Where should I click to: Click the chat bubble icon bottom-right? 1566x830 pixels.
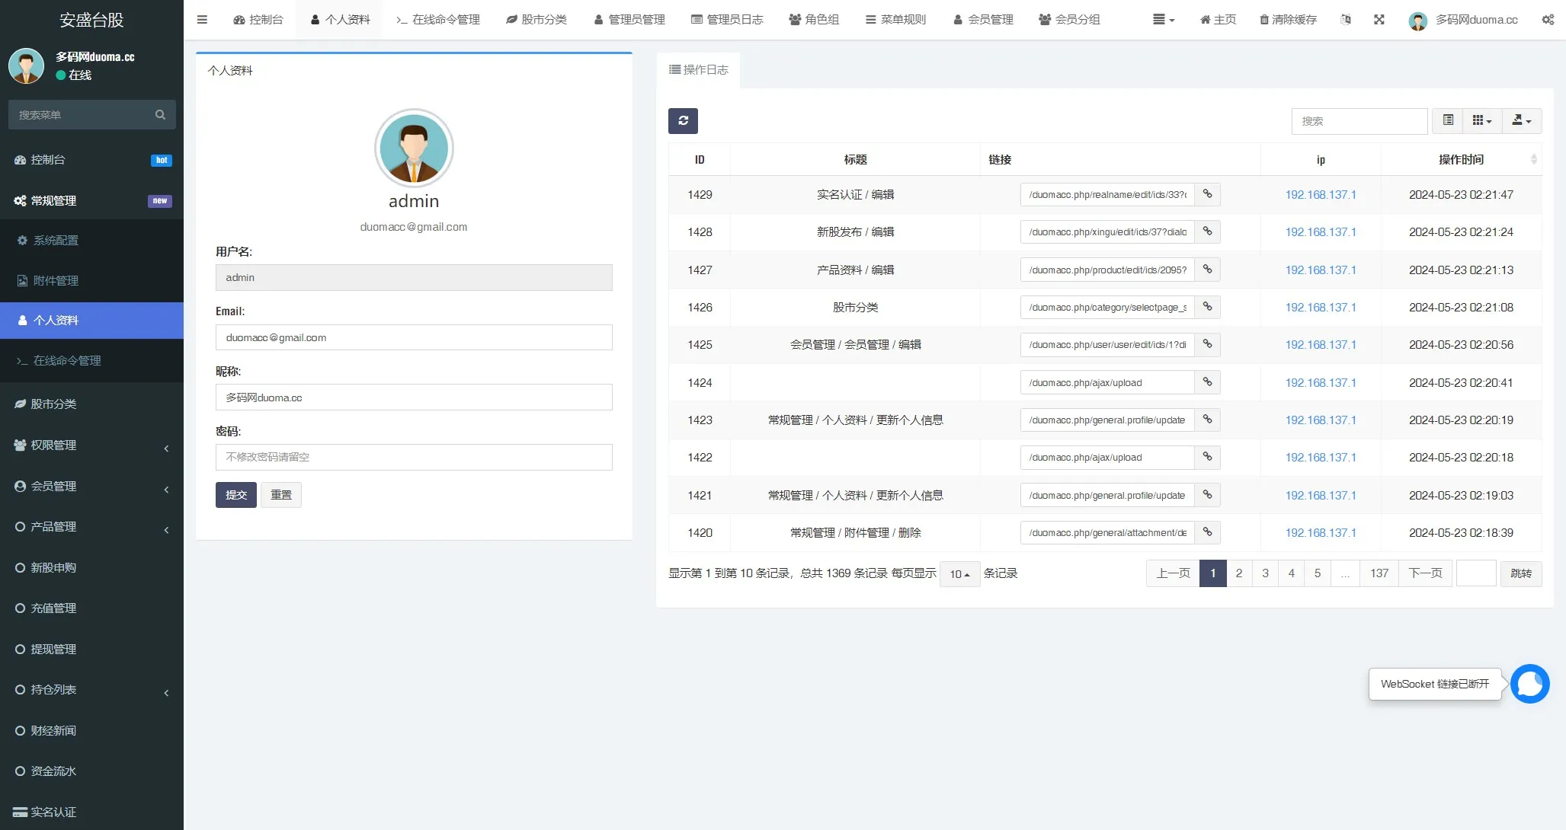pos(1530,684)
